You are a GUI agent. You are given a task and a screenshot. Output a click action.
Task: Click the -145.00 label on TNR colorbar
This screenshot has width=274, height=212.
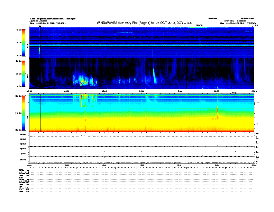pos(18,113)
